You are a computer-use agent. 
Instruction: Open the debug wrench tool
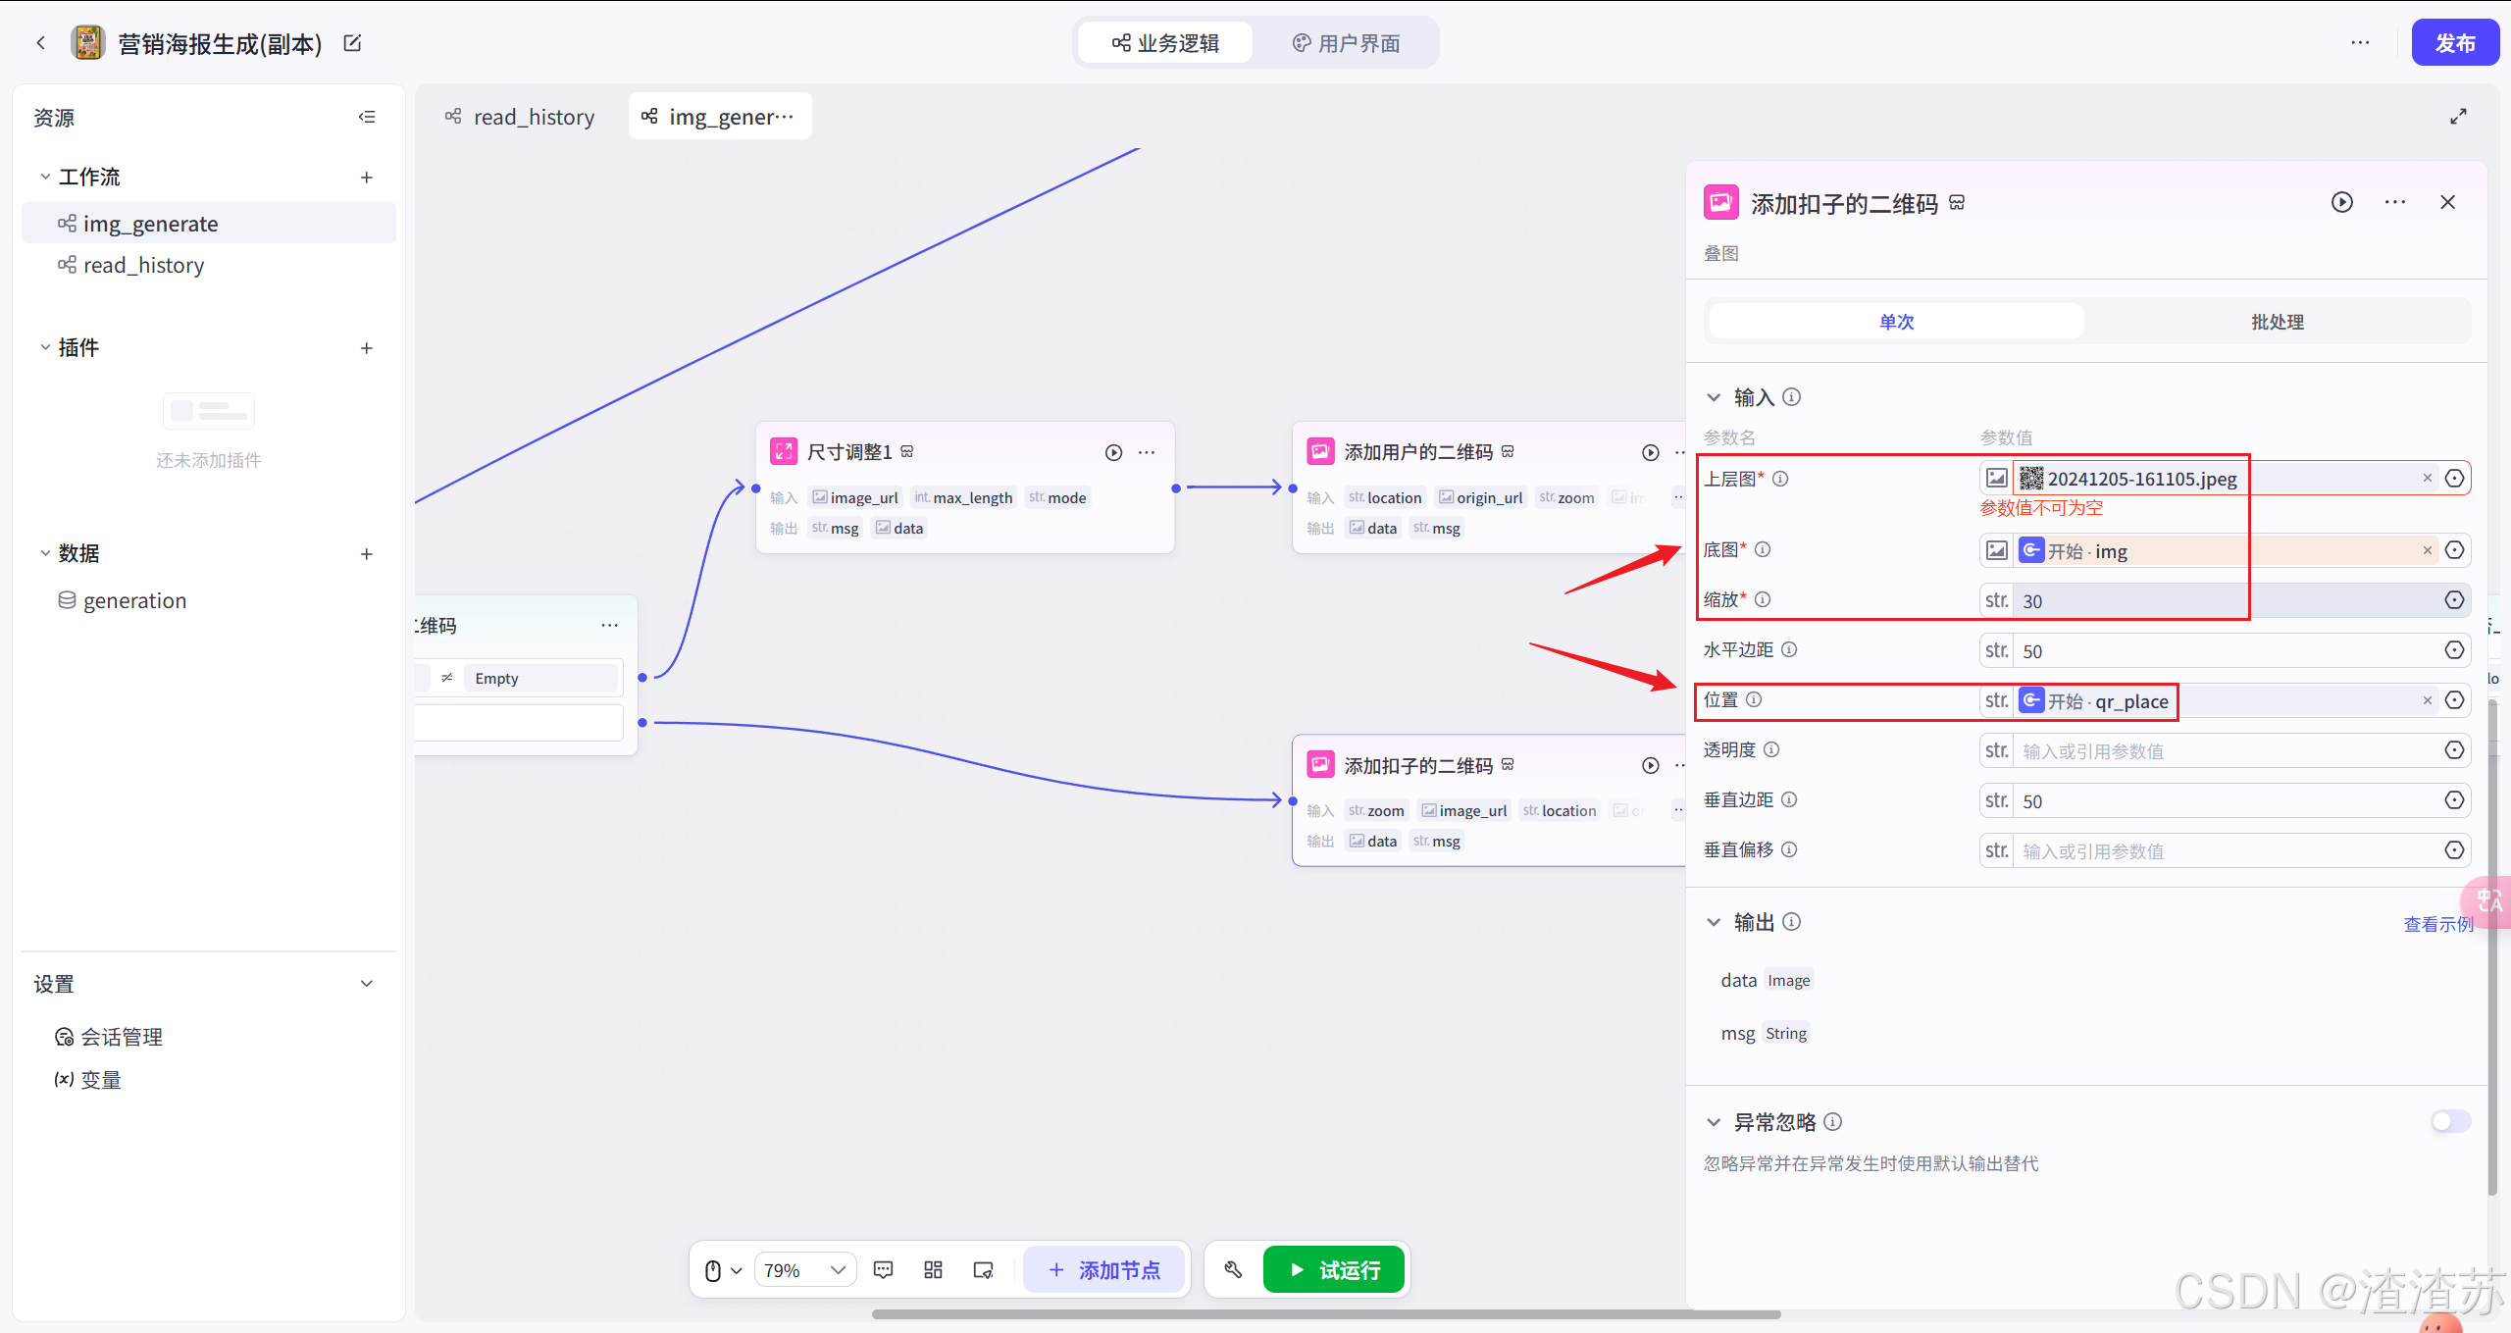pos(1233,1269)
